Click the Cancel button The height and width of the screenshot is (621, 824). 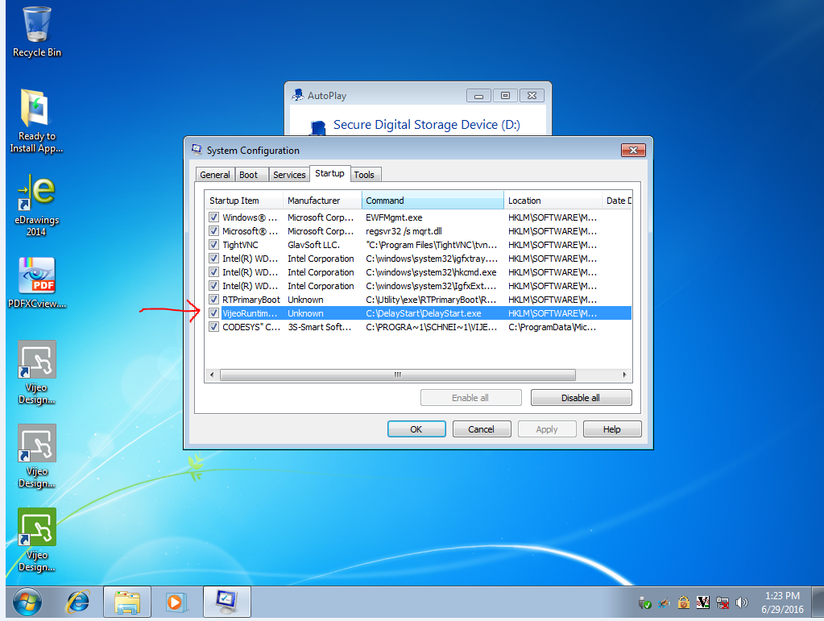[482, 429]
